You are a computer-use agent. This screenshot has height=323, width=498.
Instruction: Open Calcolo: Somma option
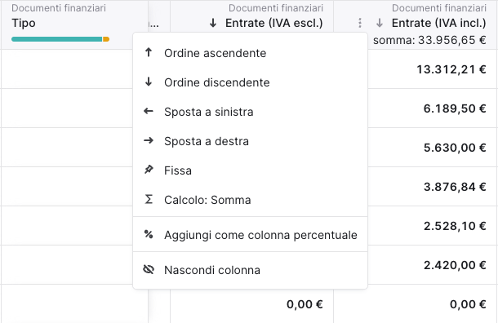click(x=251, y=200)
